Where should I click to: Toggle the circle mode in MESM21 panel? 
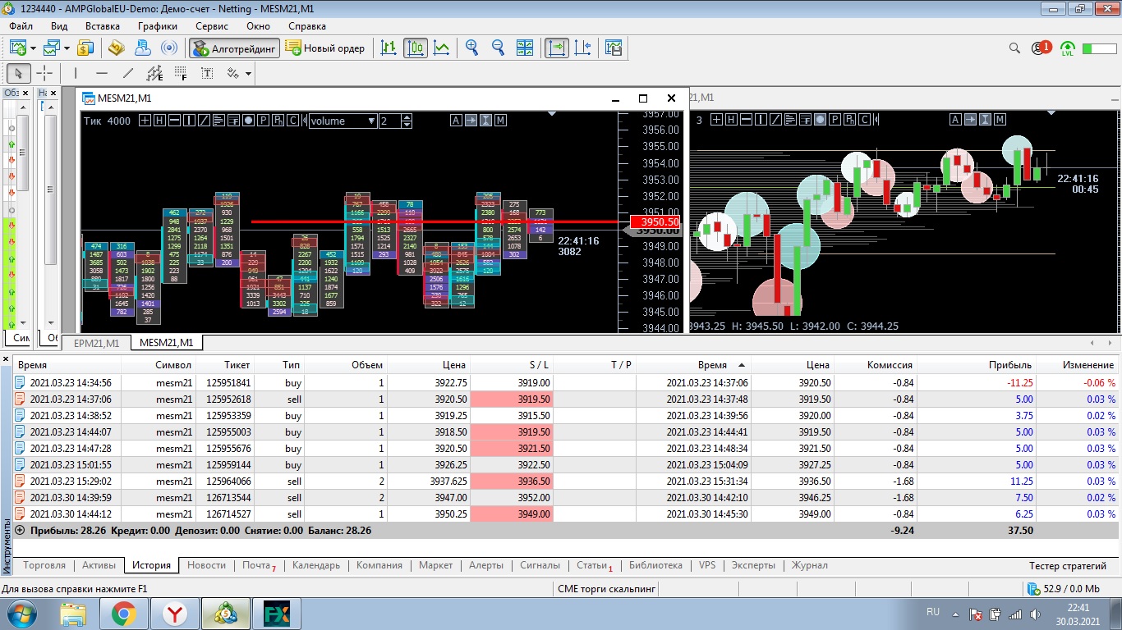(x=248, y=121)
